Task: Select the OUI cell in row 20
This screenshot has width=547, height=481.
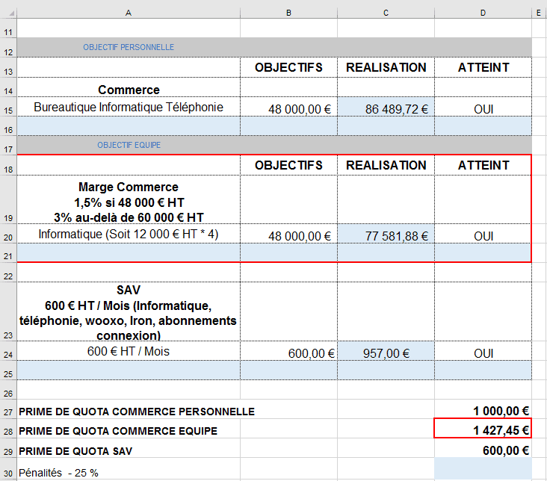Action: 483,236
